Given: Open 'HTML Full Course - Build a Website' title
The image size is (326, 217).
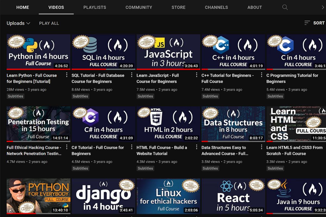Looking at the screenshot, I should pyautogui.click(x=162, y=151).
